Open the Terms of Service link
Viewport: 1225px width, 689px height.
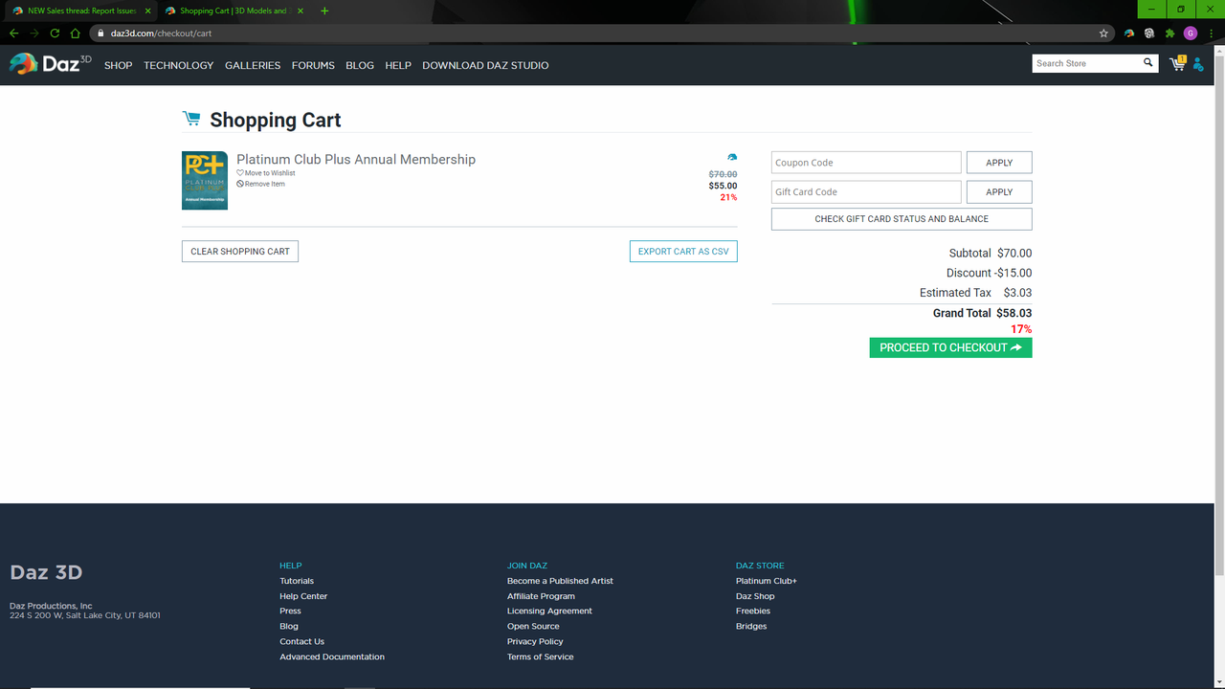pos(541,656)
